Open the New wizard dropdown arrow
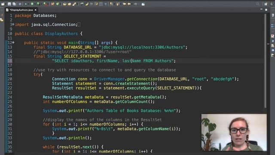Screen dimensions: 275x155 click(x=6, y=4)
